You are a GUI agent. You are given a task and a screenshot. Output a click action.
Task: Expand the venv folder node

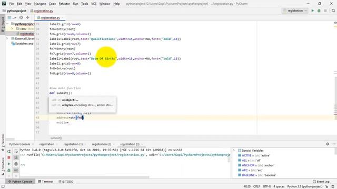point(12,28)
